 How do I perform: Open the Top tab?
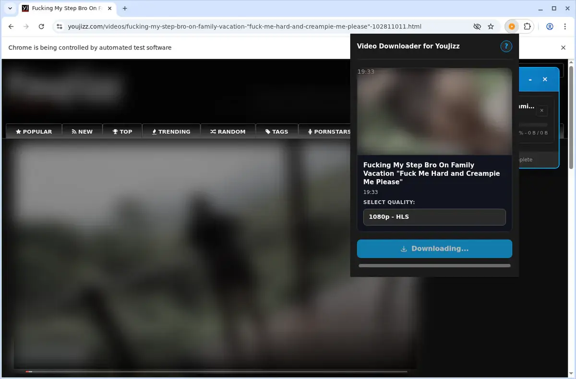pyautogui.click(x=122, y=131)
